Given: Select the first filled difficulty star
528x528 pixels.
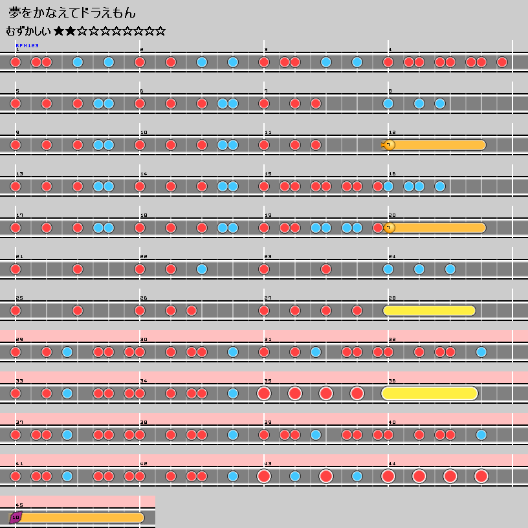Looking at the screenshot, I should 59,31.
